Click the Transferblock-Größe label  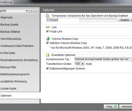pos(59,64)
